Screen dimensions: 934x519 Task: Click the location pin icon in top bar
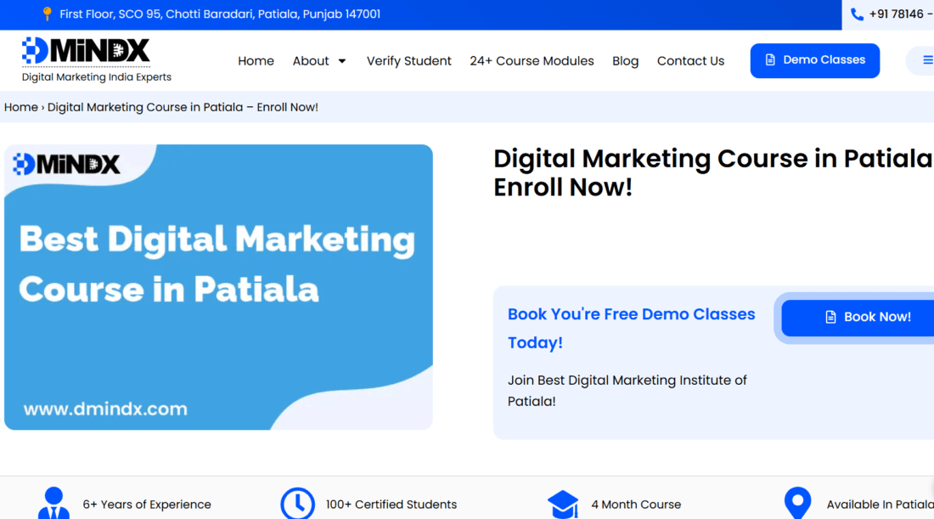click(x=48, y=14)
